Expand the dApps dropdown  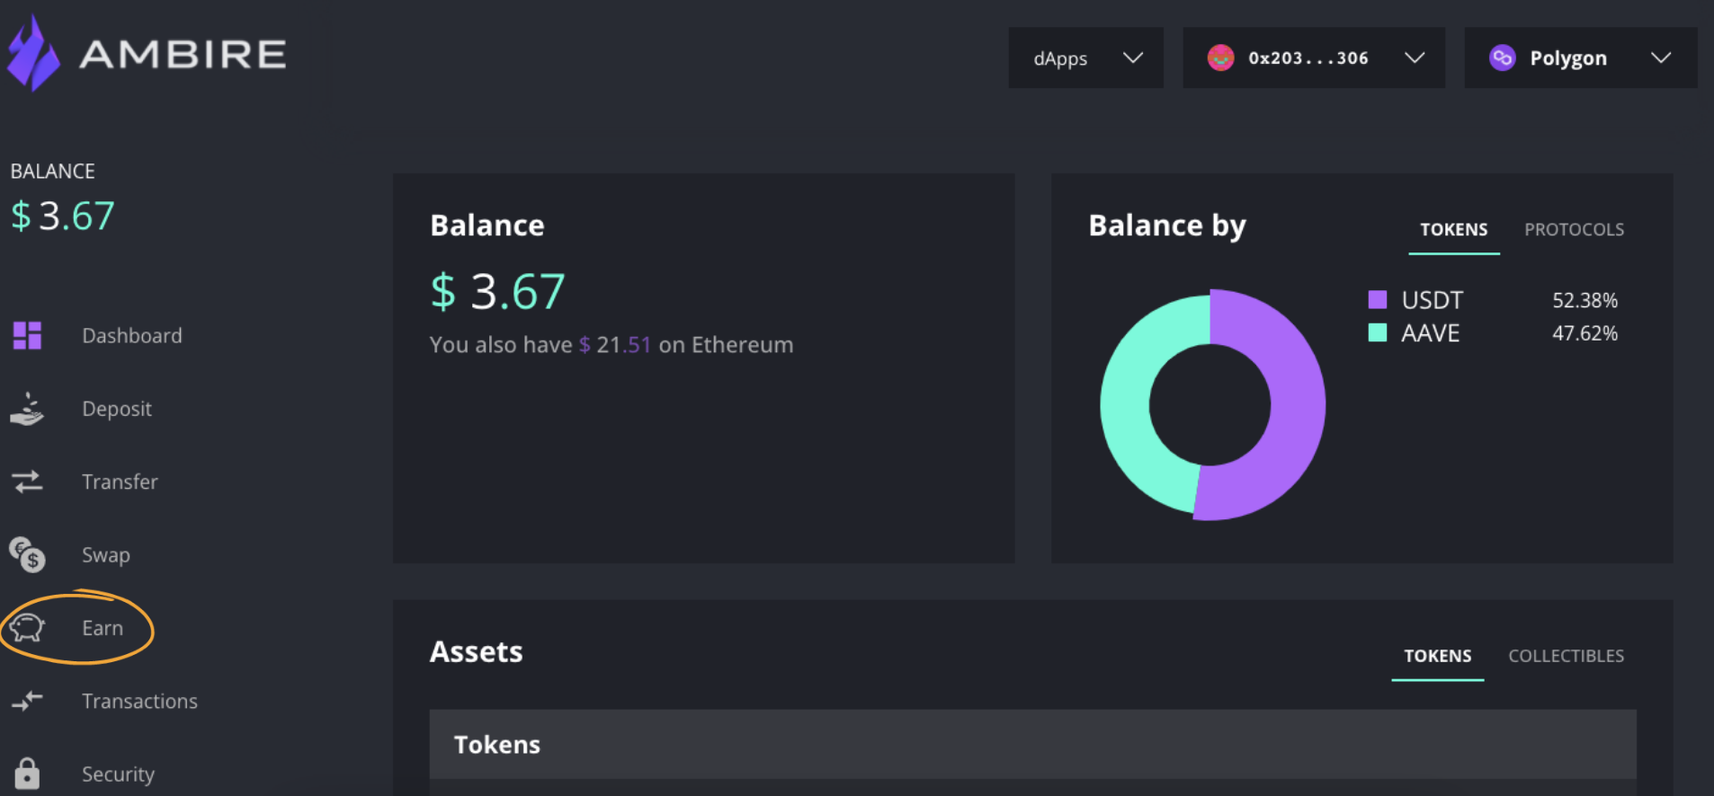[x=1085, y=57]
